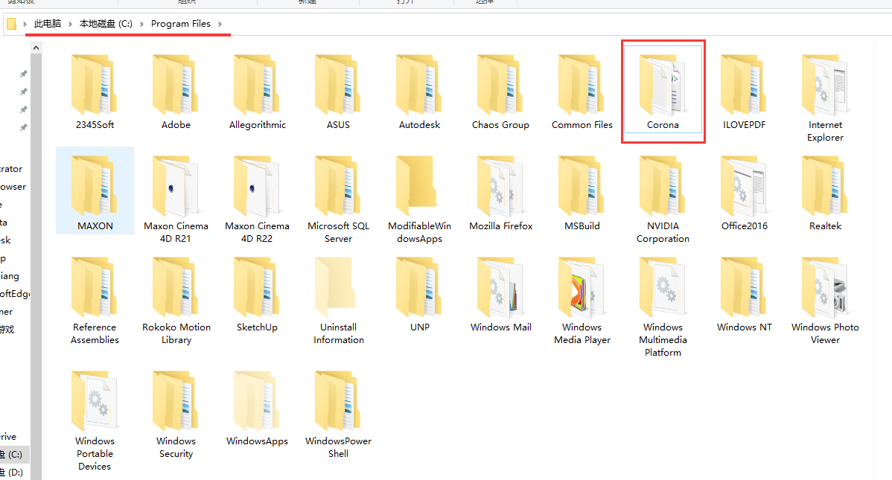Screen dimensions: 892x480
Task: Open the WindowsApps folder
Action: 257,407
